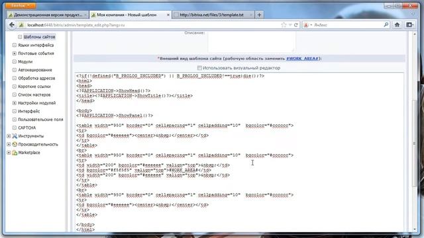This screenshot has width=424, height=238.
Task: Reload the page with the refresh icon
Action: [x=296, y=25]
